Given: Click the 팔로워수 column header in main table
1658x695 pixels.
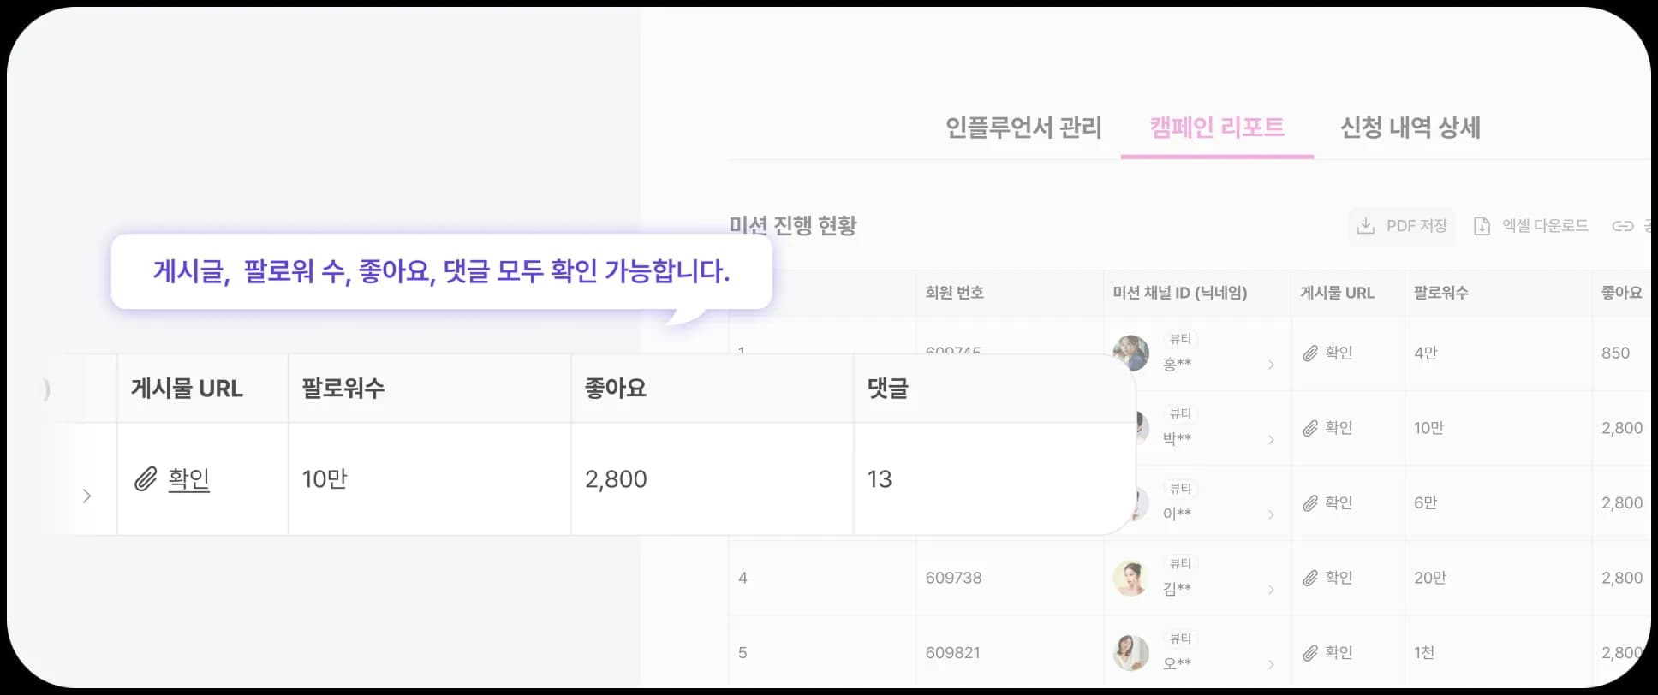Looking at the screenshot, I should 1440,293.
